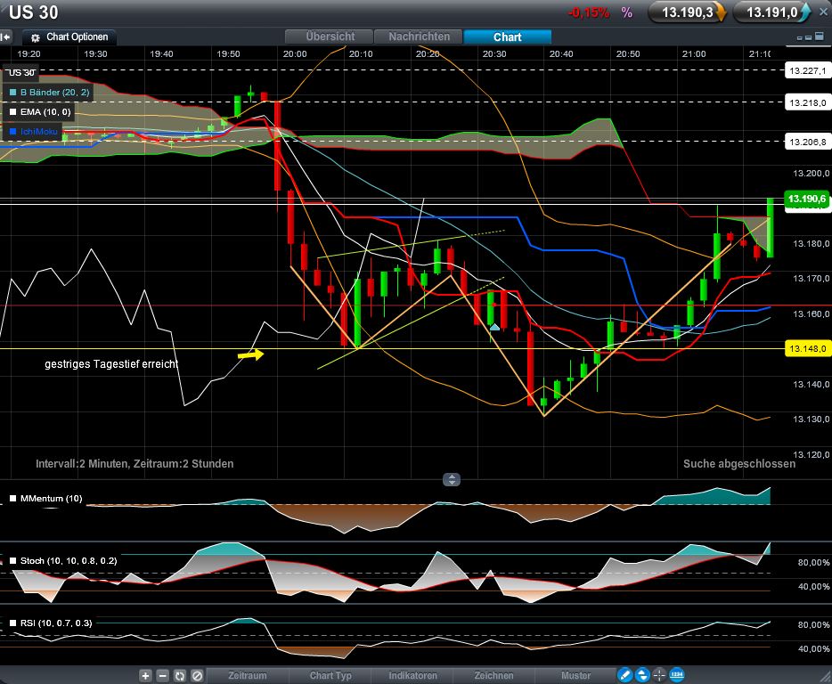The height and width of the screenshot is (684, 832).
Task: Close the US 30 chart window
Action: click(x=823, y=12)
